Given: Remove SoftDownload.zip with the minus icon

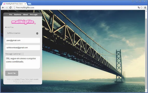Looking at the screenshot, I should pyautogui.click(x=37, y=33).
